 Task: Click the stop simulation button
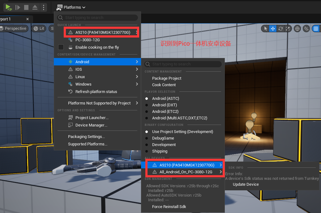tap(26, 7)
